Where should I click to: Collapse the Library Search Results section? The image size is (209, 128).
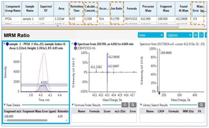click(x=141, y=105)
